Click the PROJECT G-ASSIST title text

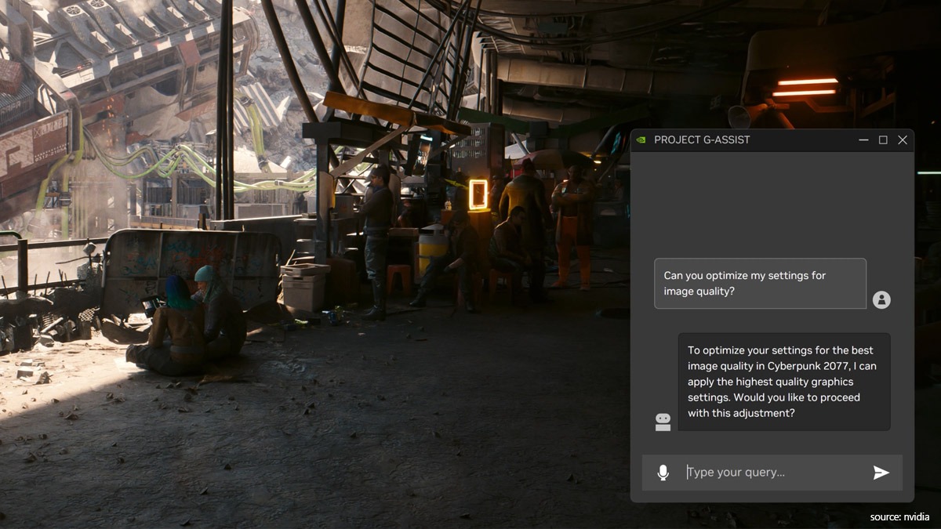click(702, 140)
